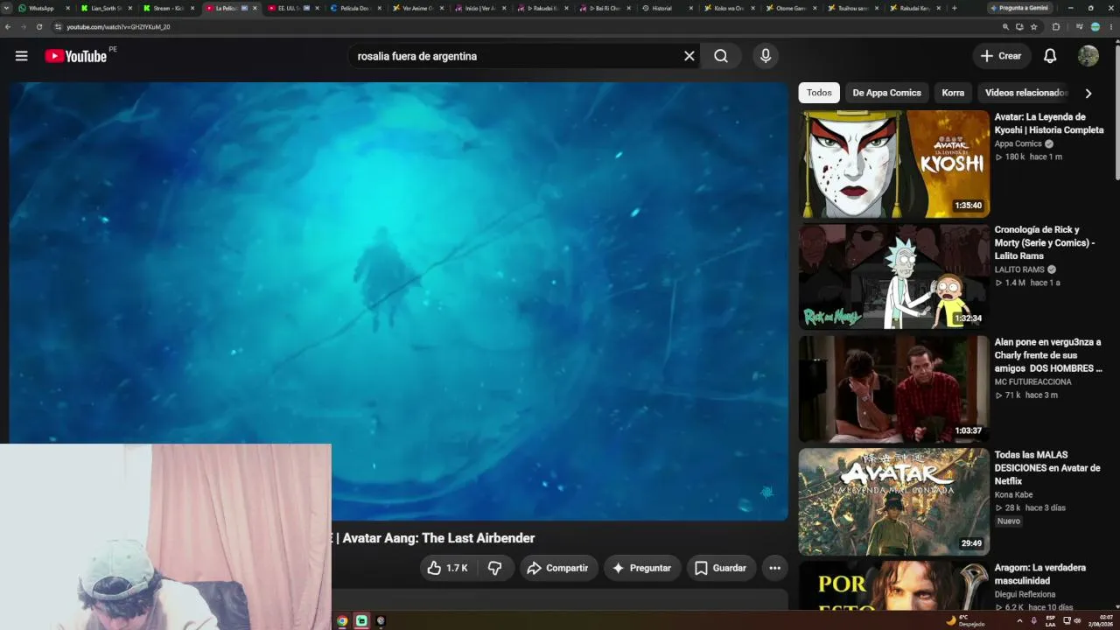The width and height of the screenshot is (1120, 630).
Task: Open Chrome from the taskbar
Action: (x=342, y=621)
